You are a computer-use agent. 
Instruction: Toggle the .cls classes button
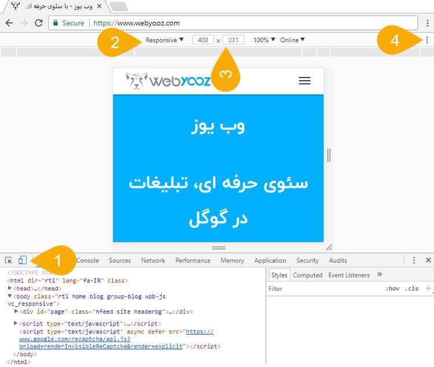[x=411, y=289]
